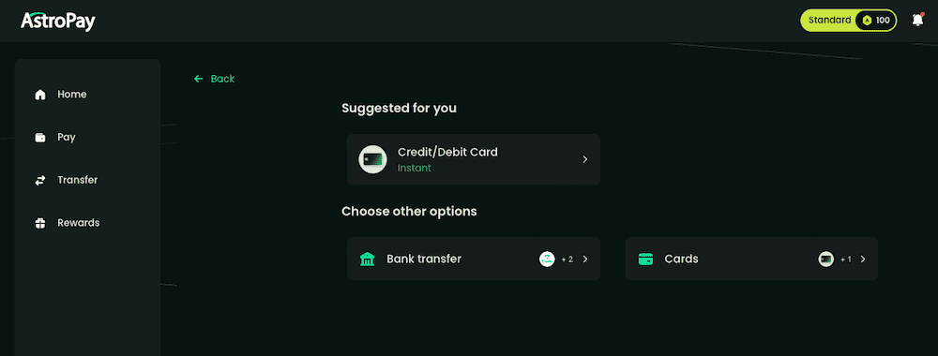The width and height of the screenshot is (938, 356).
Task: Click the bank logo next to +2
Action: 548,260
